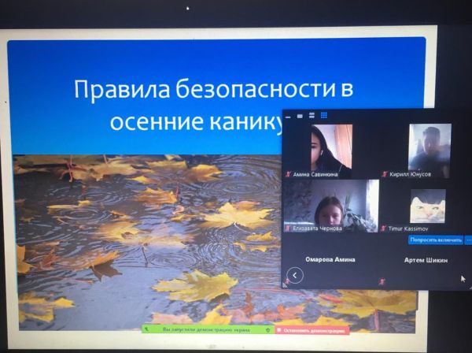472x353 pixels.
Task: Go to the previous page of participants
Action: (x=293, y=275)
